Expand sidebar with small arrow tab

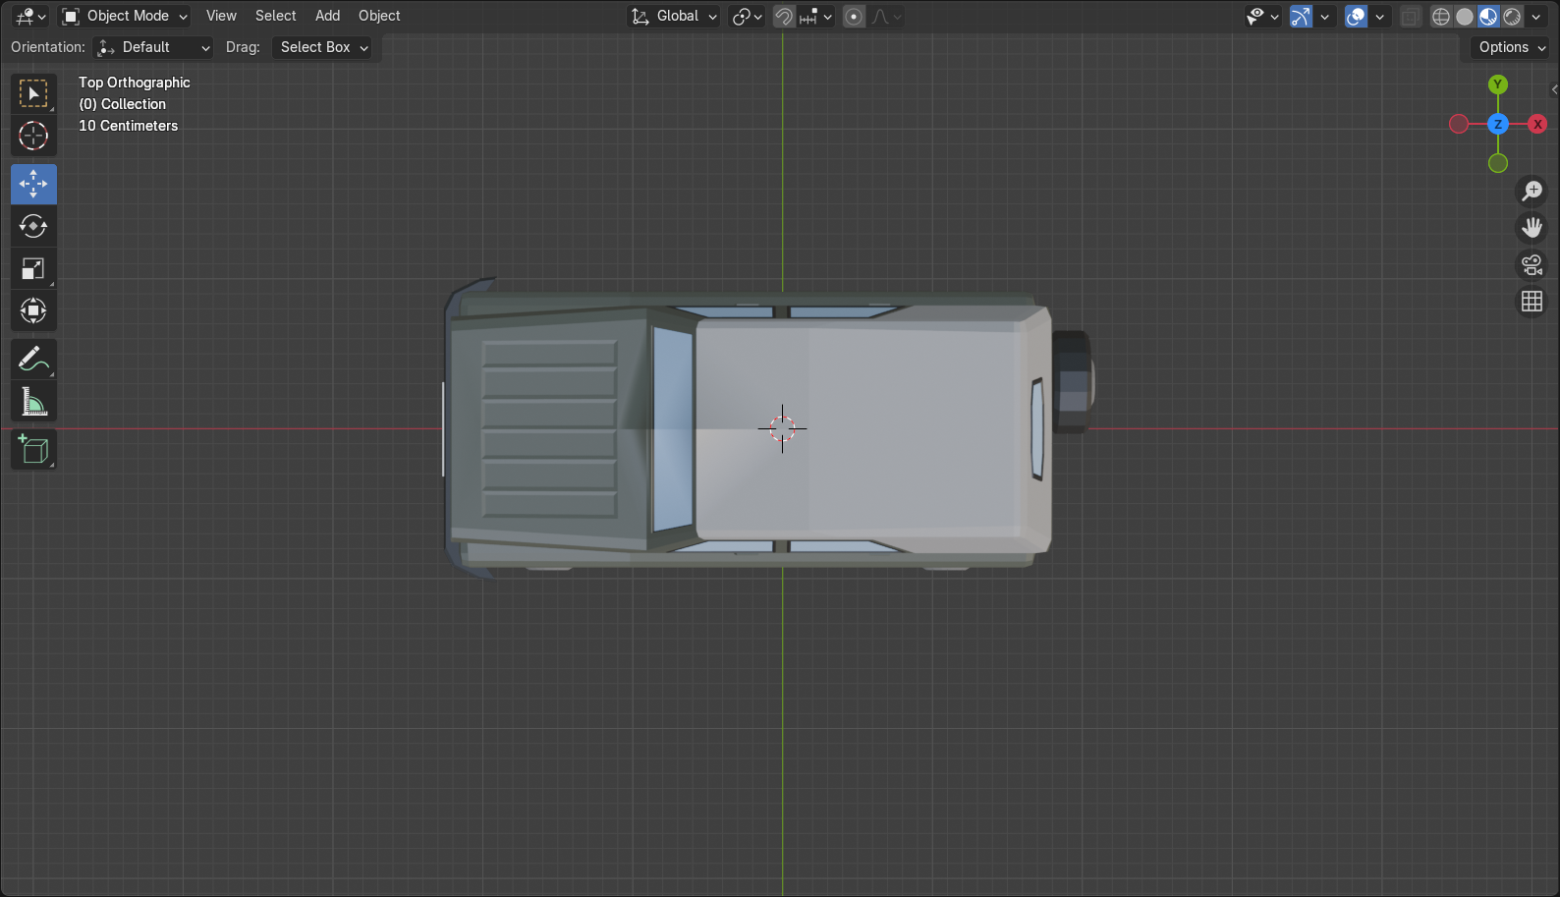(x=1554, y=89)
